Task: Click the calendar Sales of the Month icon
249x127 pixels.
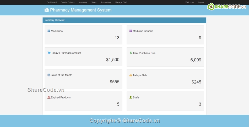Action: pyautogui.click(x=49, y=75)
